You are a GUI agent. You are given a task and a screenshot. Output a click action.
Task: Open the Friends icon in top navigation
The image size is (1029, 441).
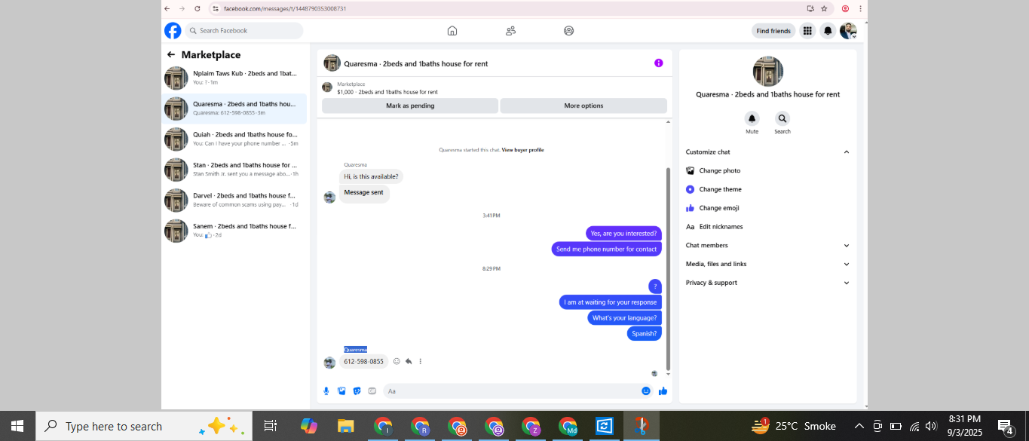click(x=510, y=31)
